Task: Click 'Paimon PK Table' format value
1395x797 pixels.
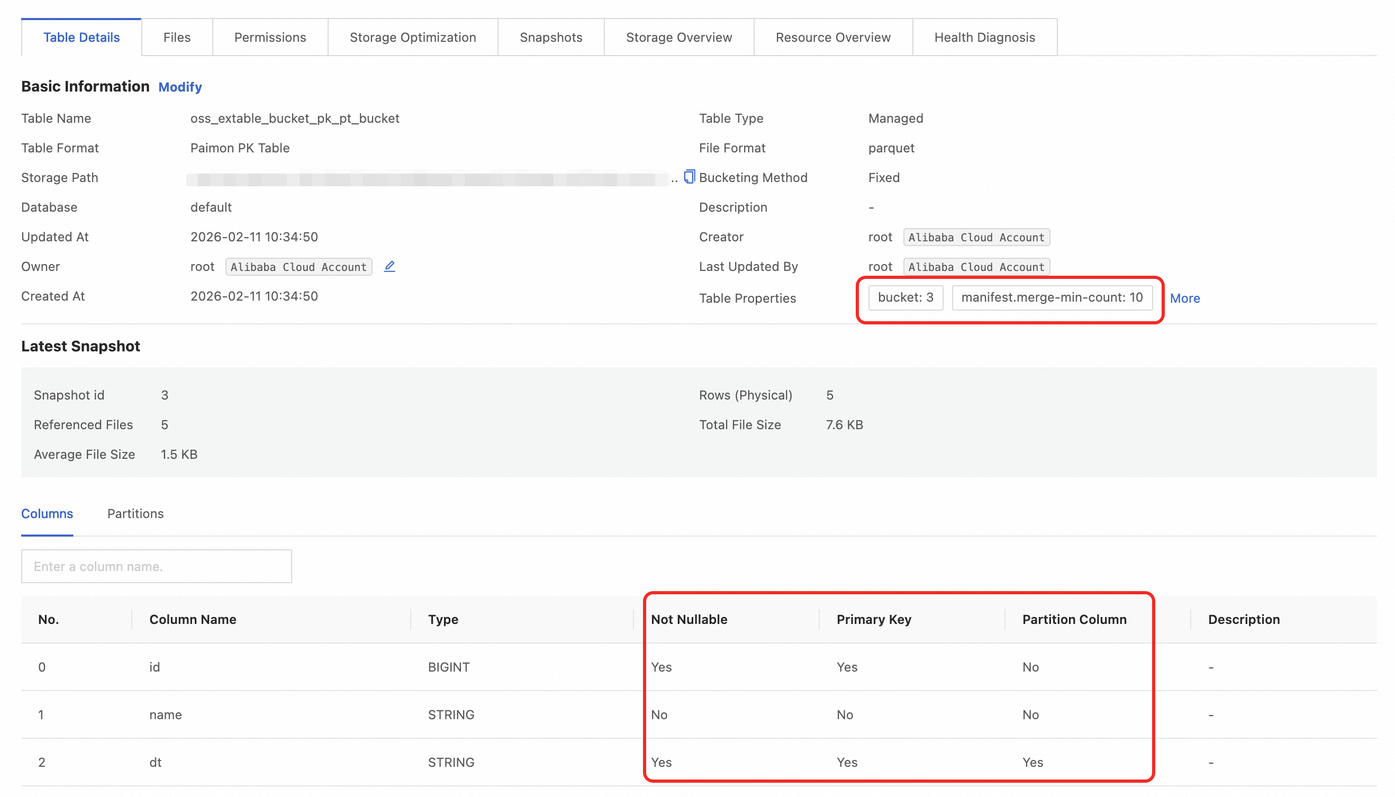Action: [240, 148]
